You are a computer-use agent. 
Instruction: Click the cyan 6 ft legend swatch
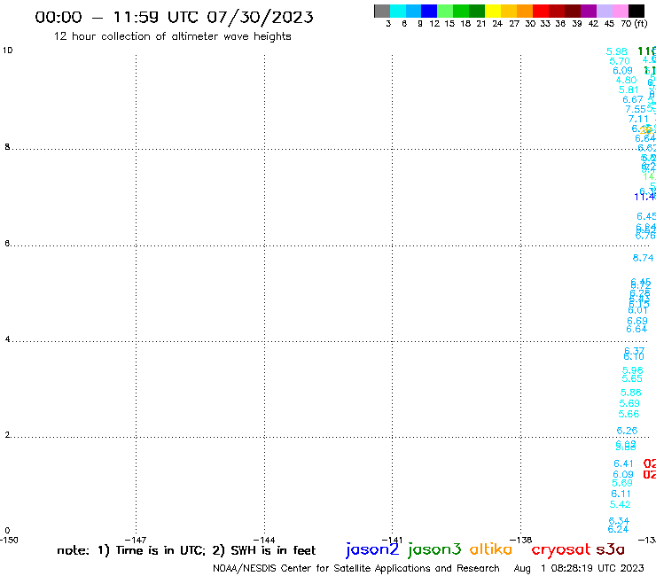[398, 11]
